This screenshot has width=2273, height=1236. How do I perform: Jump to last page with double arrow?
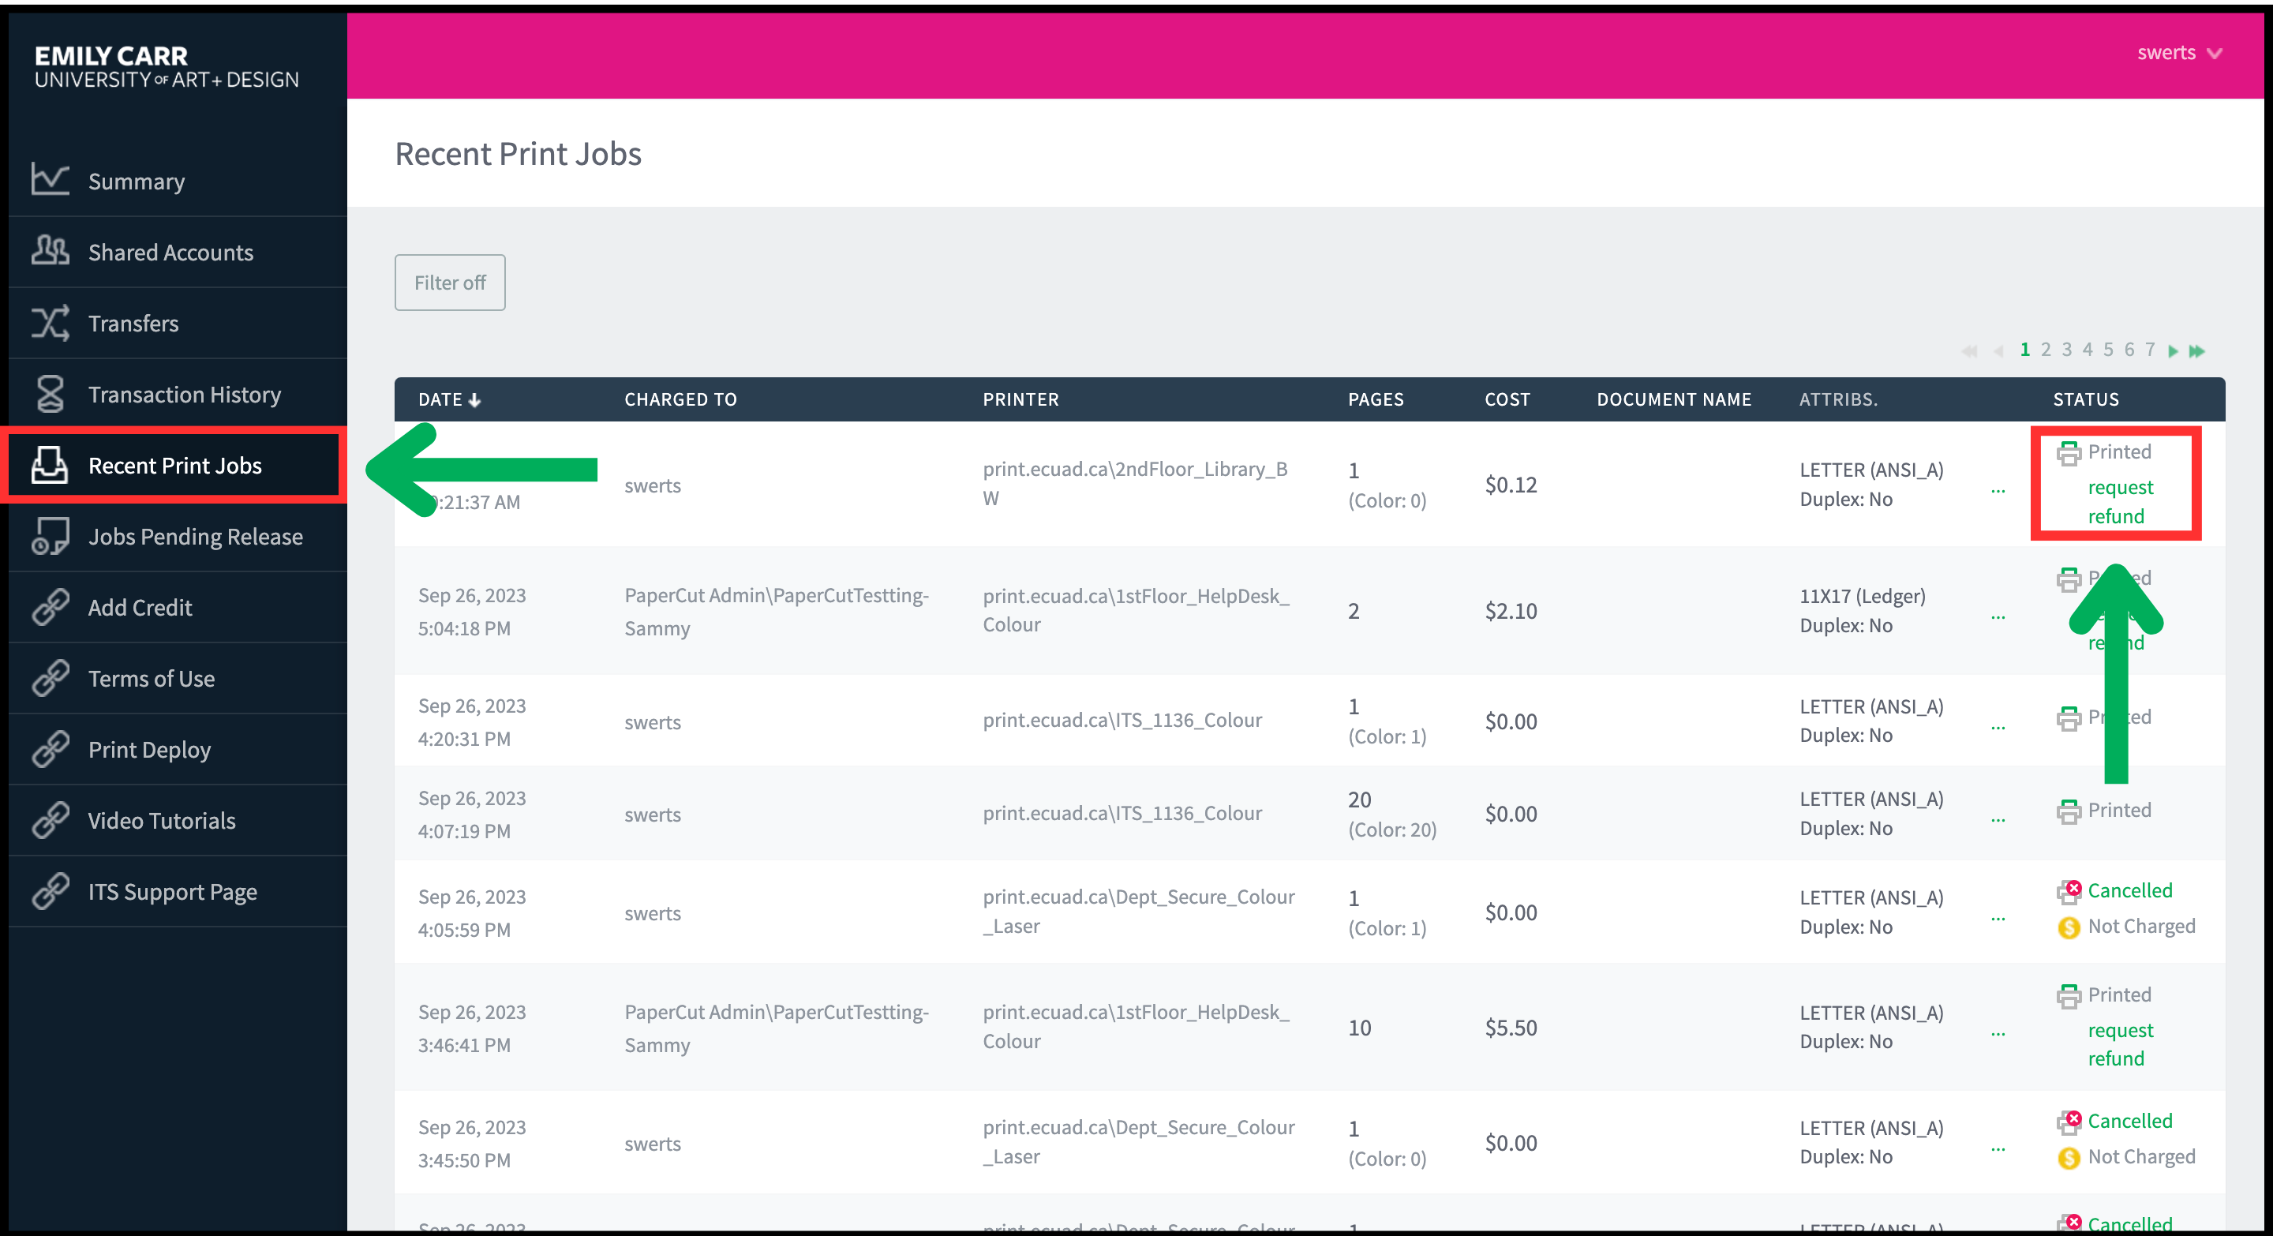tap(2197, 351)
